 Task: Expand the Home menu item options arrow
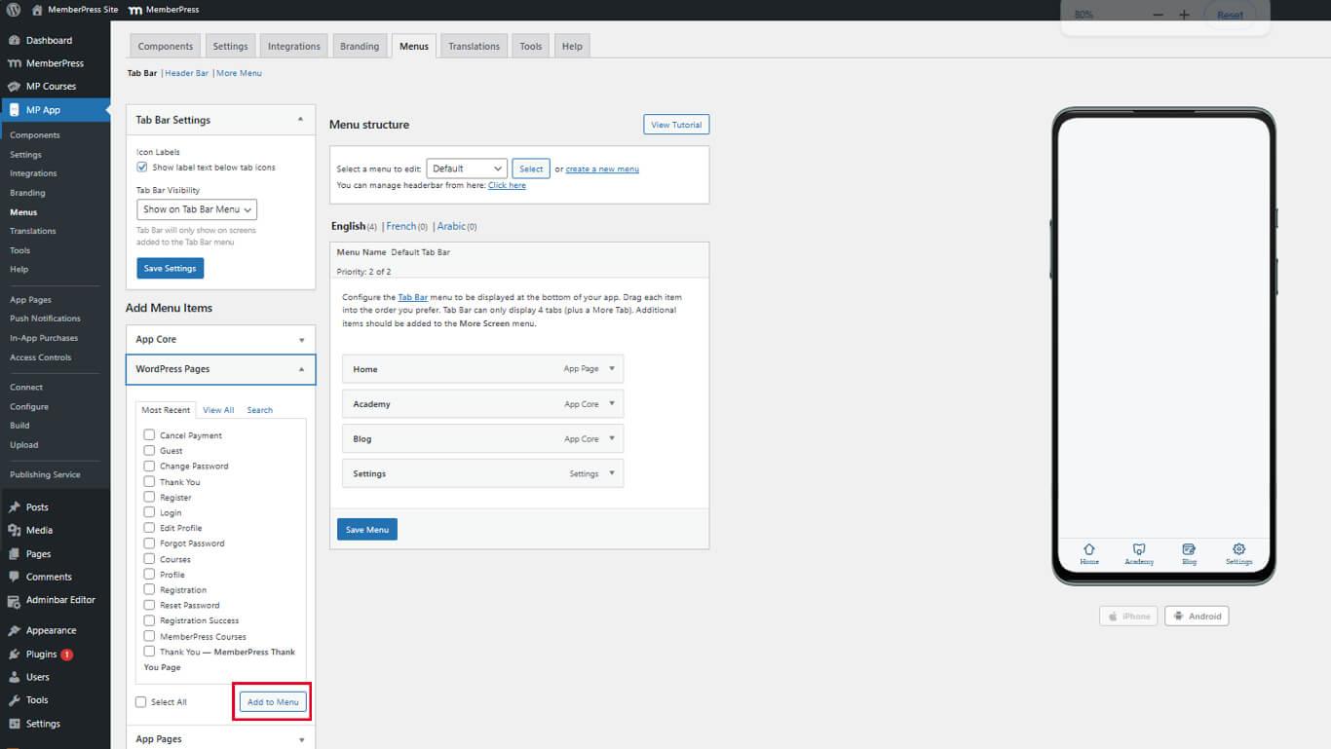[x=611, y=368]
